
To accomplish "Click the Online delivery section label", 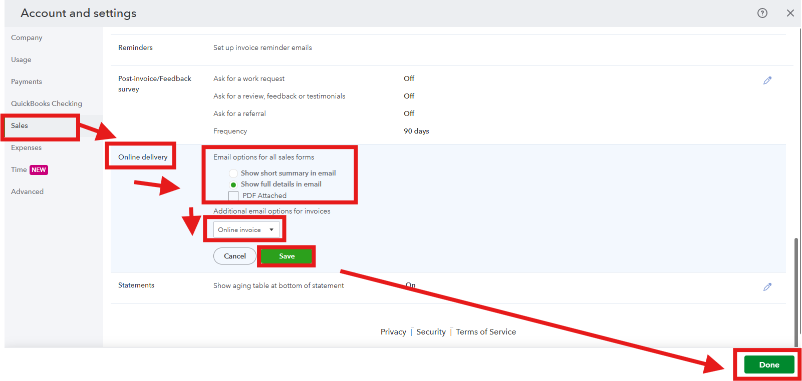I will pyautogui.click(x=143, y=157).
